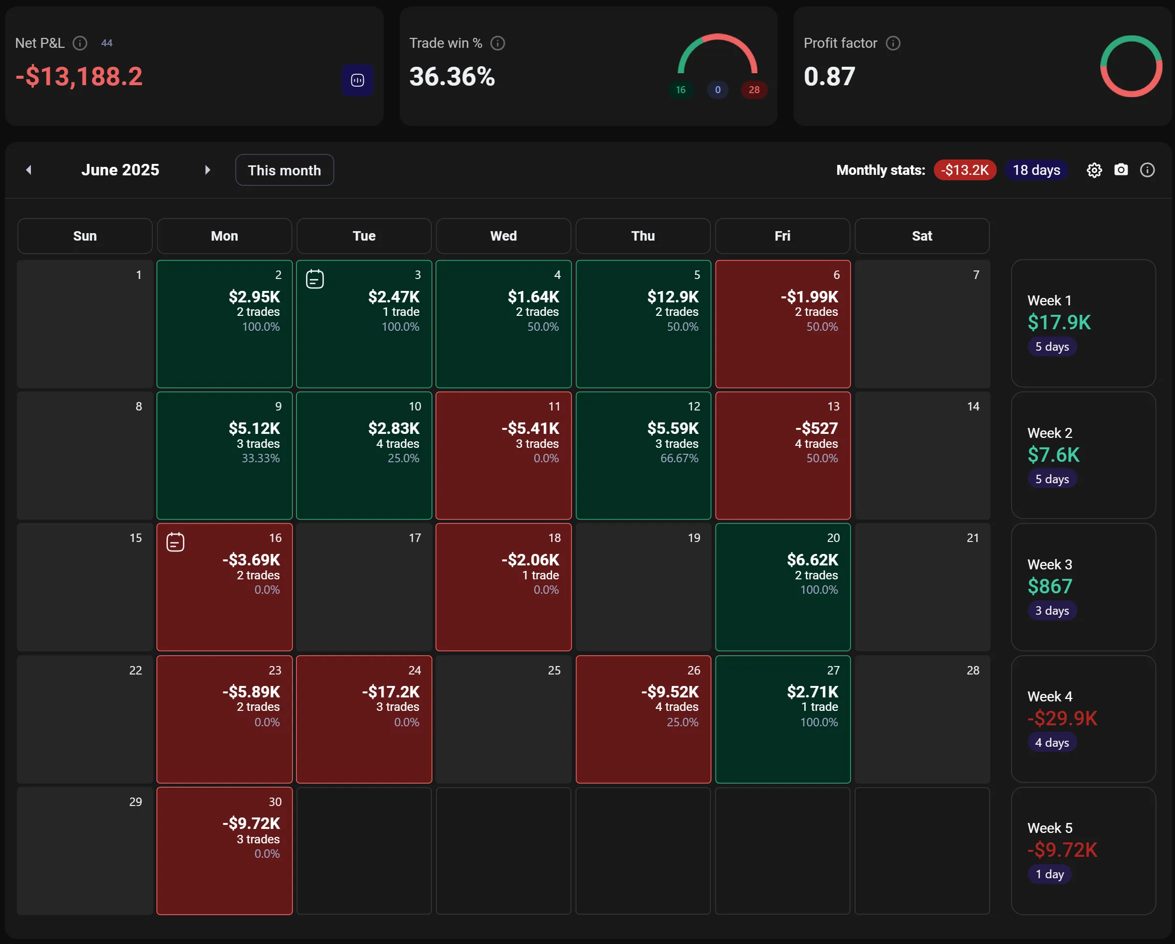The width and height of the screenshot is (1175, 944).
Task: Click the red 28 losing trades badge
Action: click(x=754, y=90)
